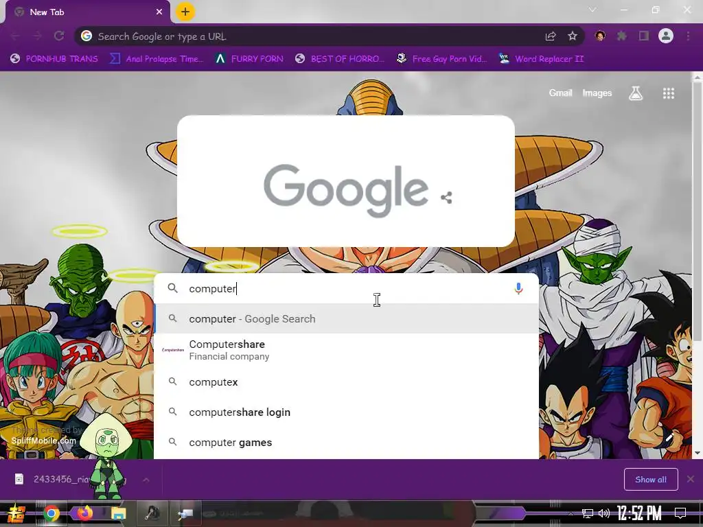Reload the current page
The width and height of the screenshot is (703, 527).
(59, 36)
